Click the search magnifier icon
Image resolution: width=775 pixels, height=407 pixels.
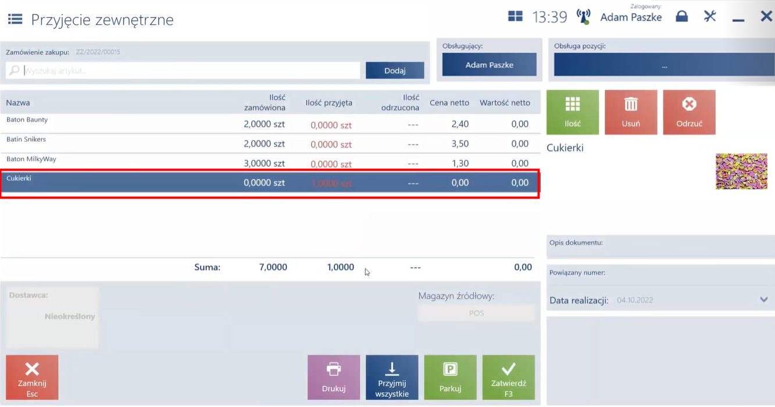pyautogui.click(x=15, y=70)
